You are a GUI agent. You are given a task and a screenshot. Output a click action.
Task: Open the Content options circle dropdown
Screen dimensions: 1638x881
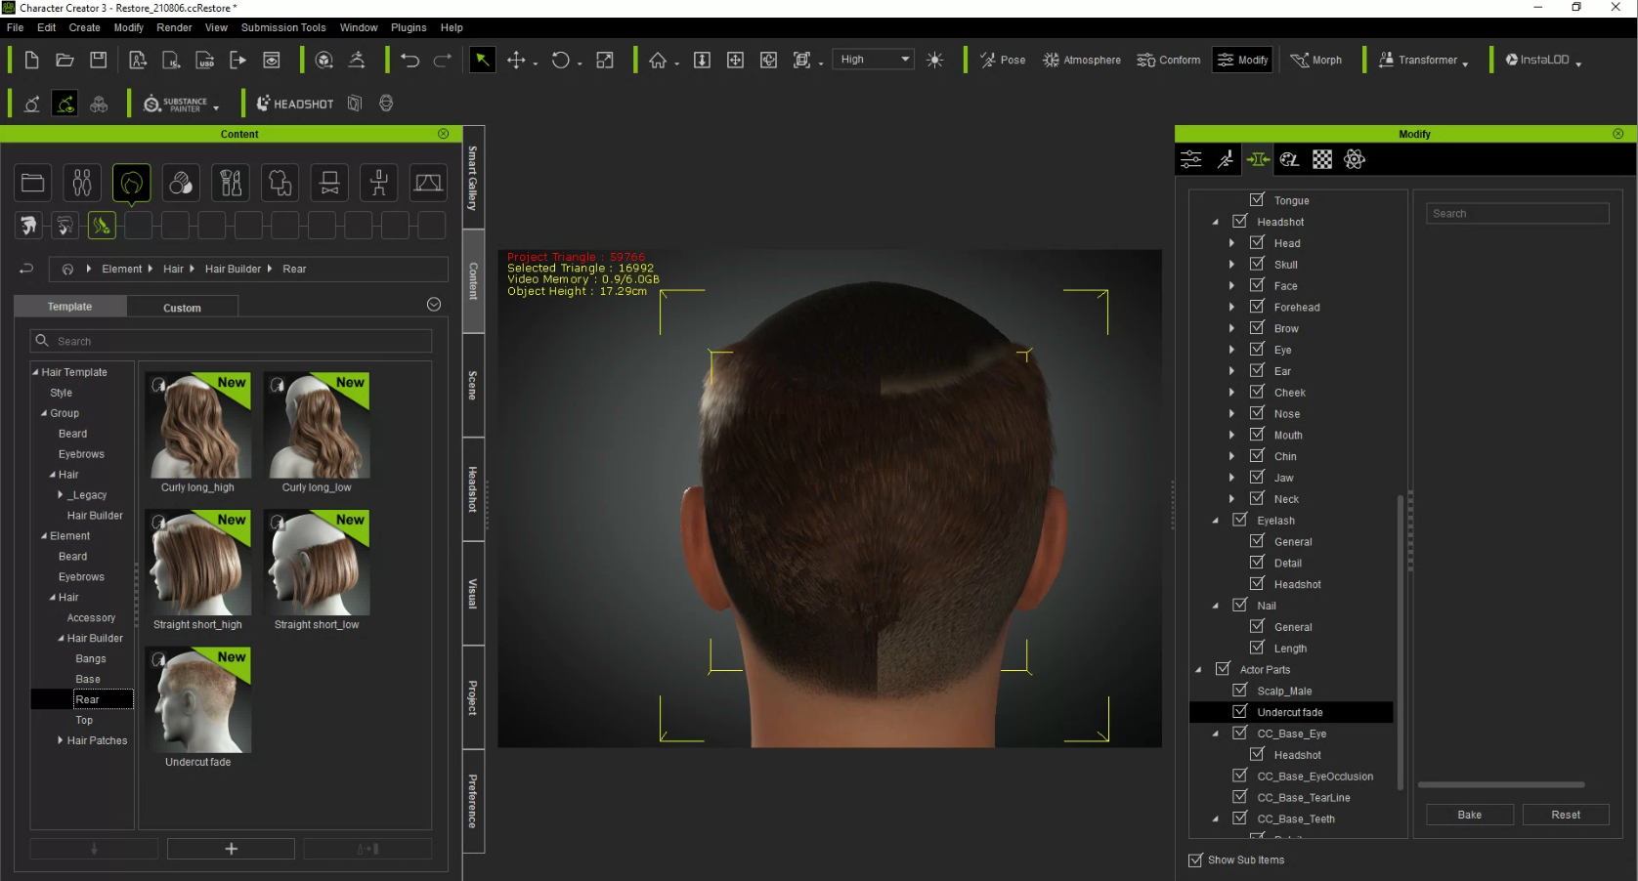pos(434,305)
